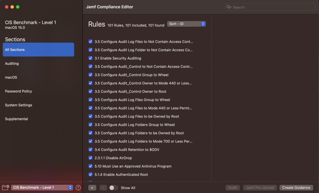Open the Sort - ID dropdown
Viewport: 319px width, 193px height.
click(186, 24)
